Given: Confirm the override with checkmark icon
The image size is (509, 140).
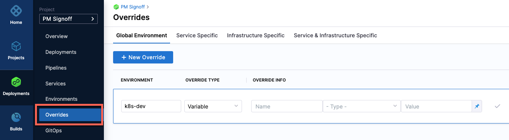Looking at the screenshot, I should tap(497, 106).
